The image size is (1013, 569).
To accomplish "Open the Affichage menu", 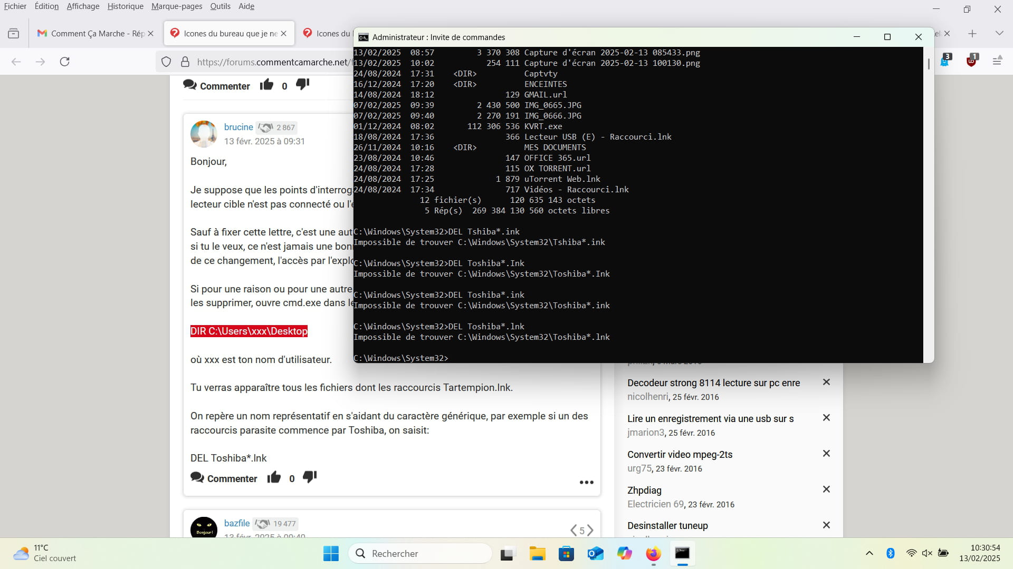I will coord(83,6).
